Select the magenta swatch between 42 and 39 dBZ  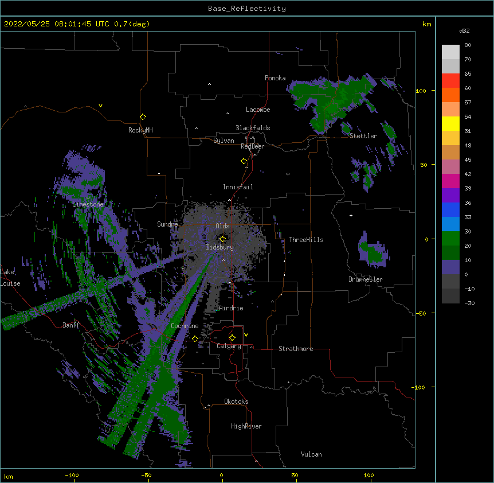point(450,181)
